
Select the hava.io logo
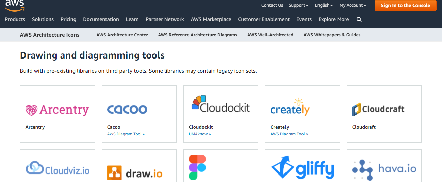pos(384,169)
